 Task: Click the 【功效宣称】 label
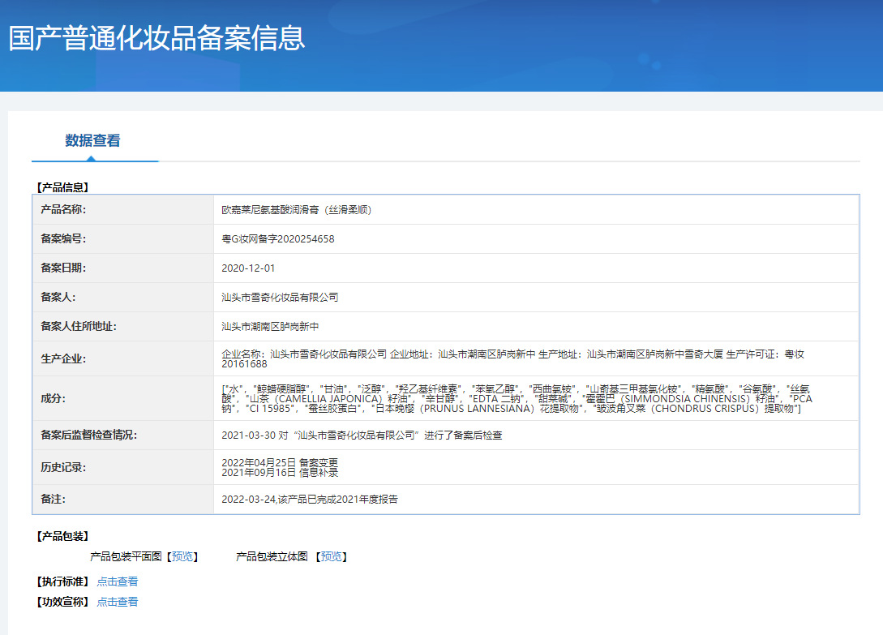pyautogui.click(x=62, y=602)
